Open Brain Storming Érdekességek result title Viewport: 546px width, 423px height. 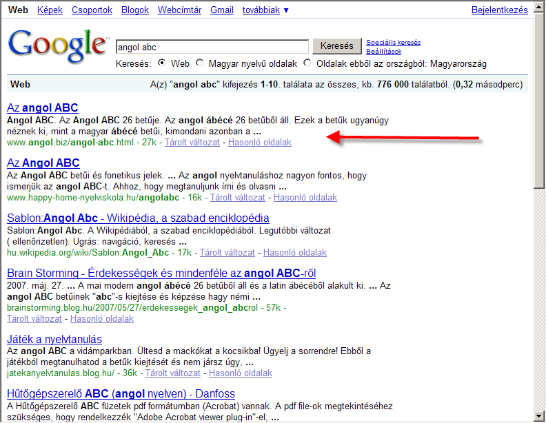coord(161,273)
